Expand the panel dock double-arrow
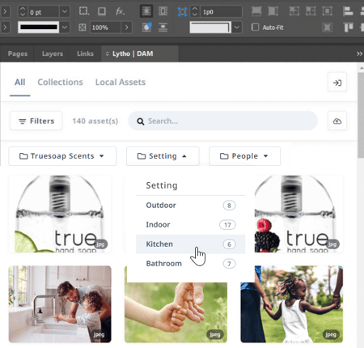 point(359,53)
